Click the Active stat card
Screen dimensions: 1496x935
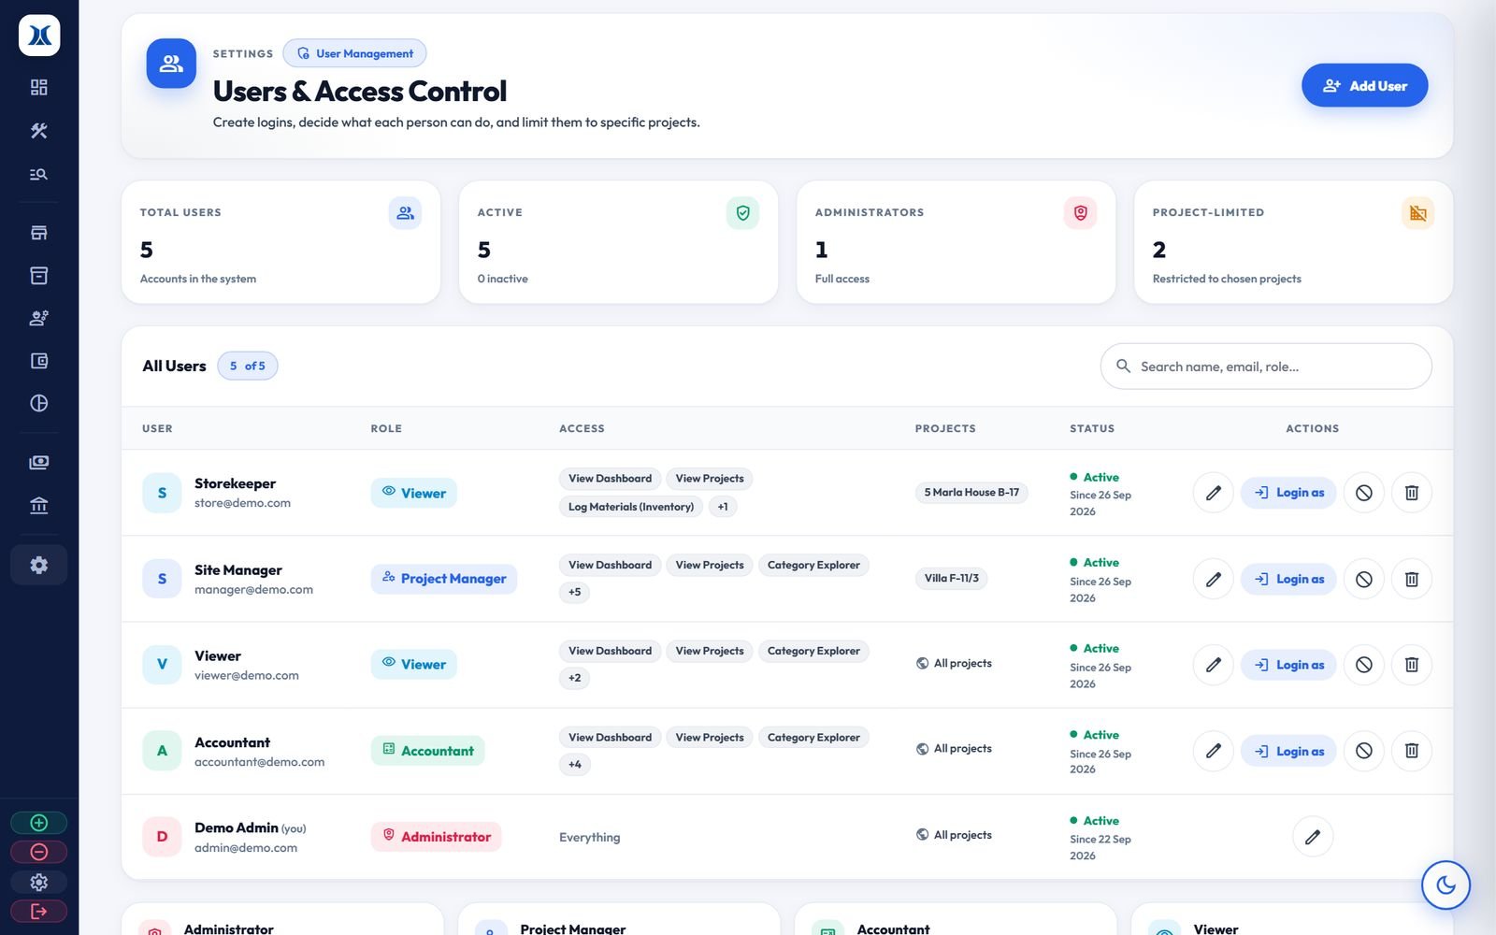pos(618,242)
